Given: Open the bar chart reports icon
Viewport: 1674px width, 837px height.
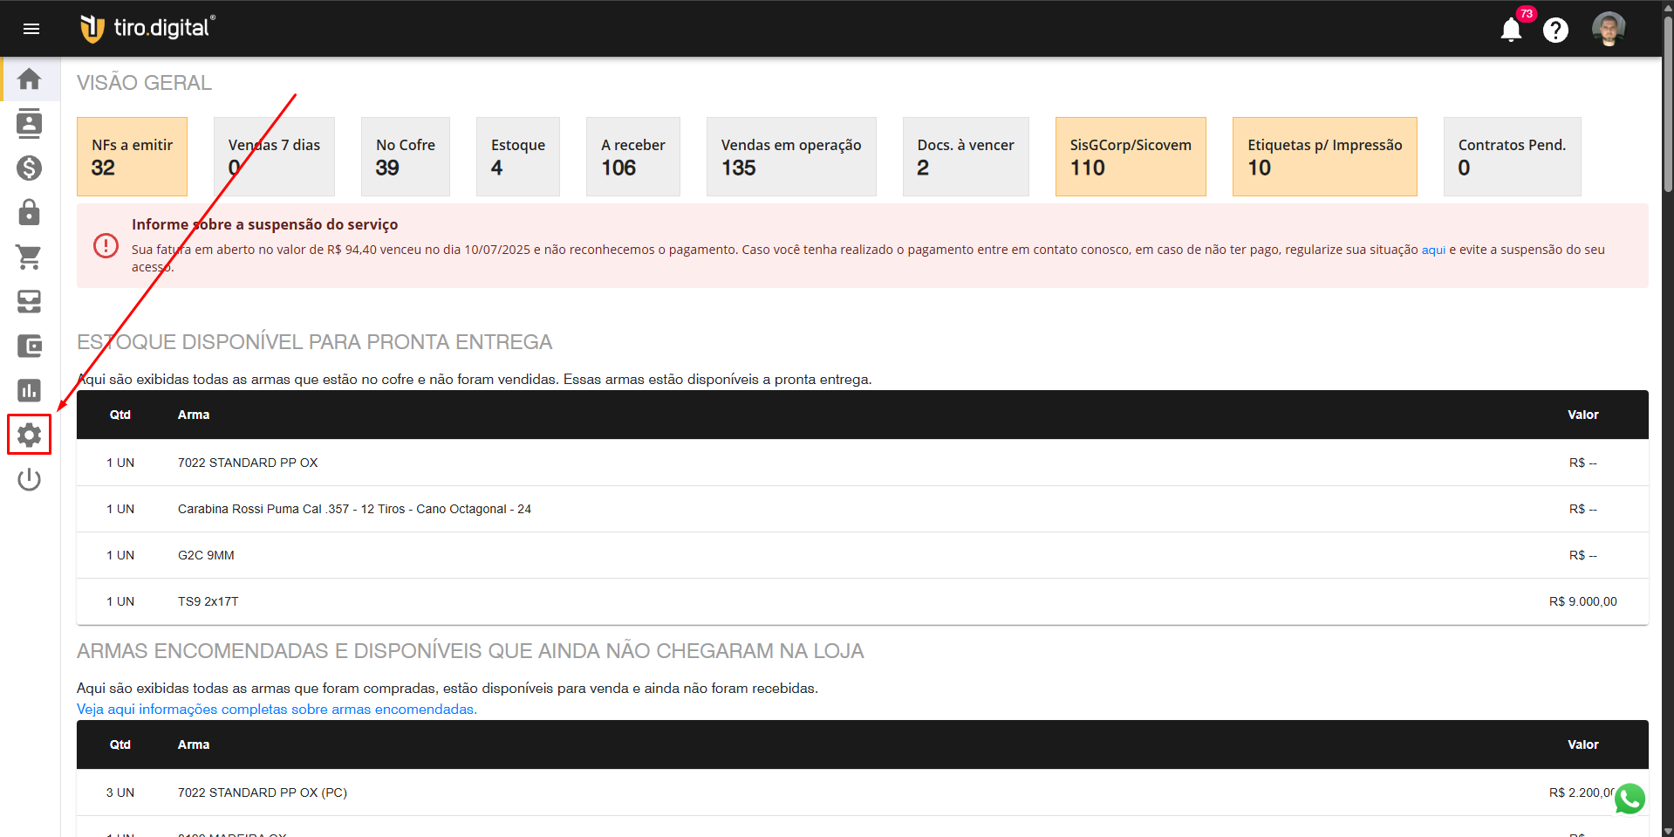Looking at the screenshot, I should coord(30,390).
